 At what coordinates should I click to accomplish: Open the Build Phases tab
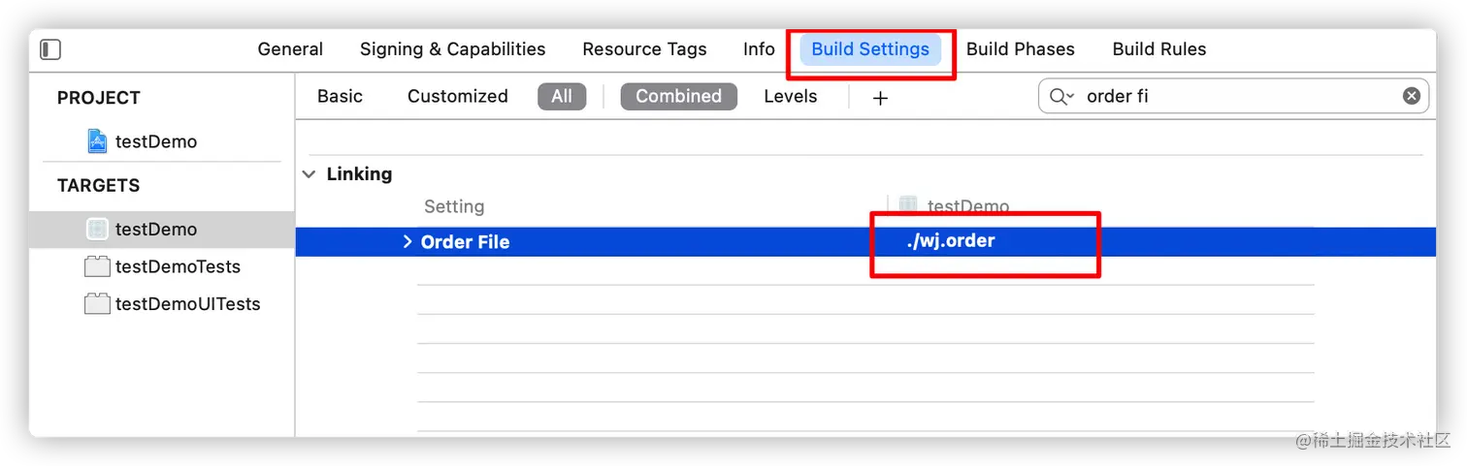1020,49
